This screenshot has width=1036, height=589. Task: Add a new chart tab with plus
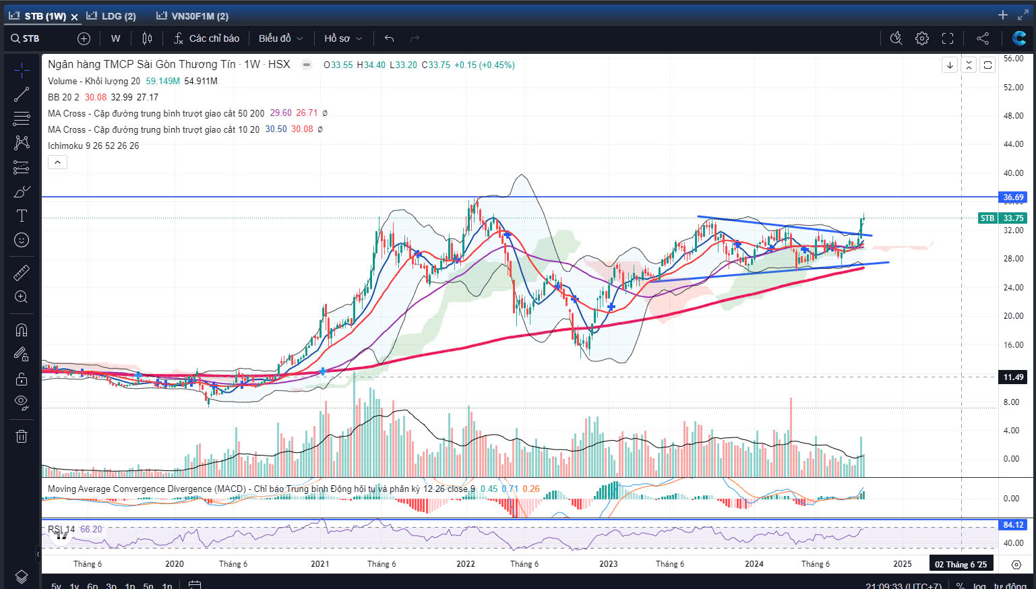click(x=1003, y=15)
